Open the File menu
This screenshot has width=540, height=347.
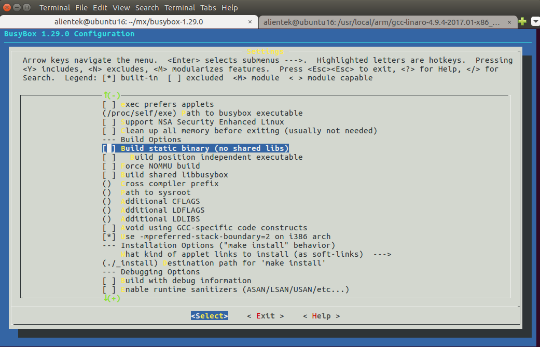click(81, 8)
